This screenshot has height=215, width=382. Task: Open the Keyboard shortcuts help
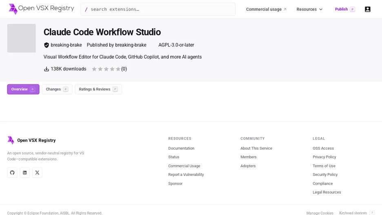coord(357,213)
